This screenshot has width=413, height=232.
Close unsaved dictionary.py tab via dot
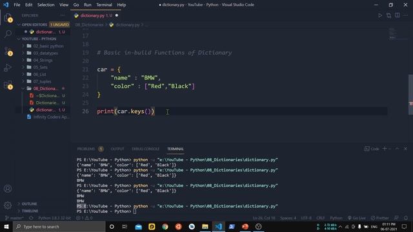click(x=117, y=15)
